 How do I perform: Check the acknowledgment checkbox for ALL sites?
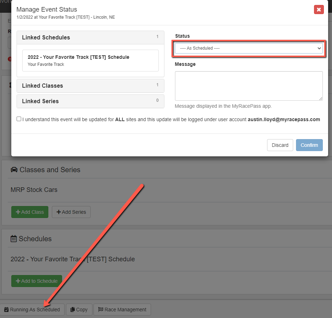coord(19,119)
